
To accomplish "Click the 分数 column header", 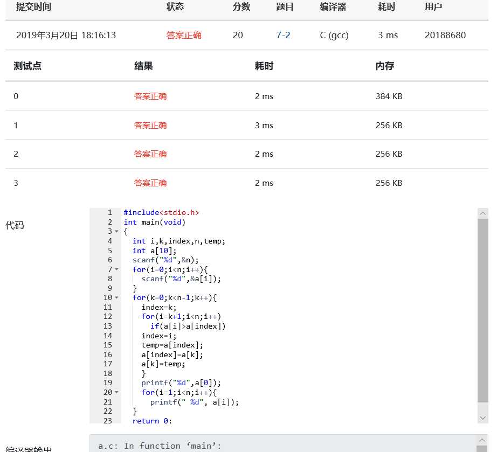I will tap(241, 6).
